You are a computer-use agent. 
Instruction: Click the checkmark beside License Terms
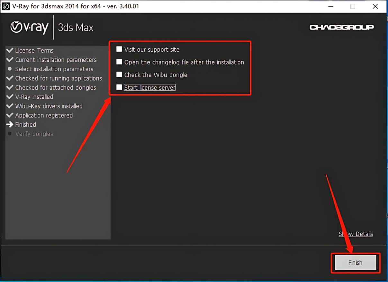(x=10, y=51)
